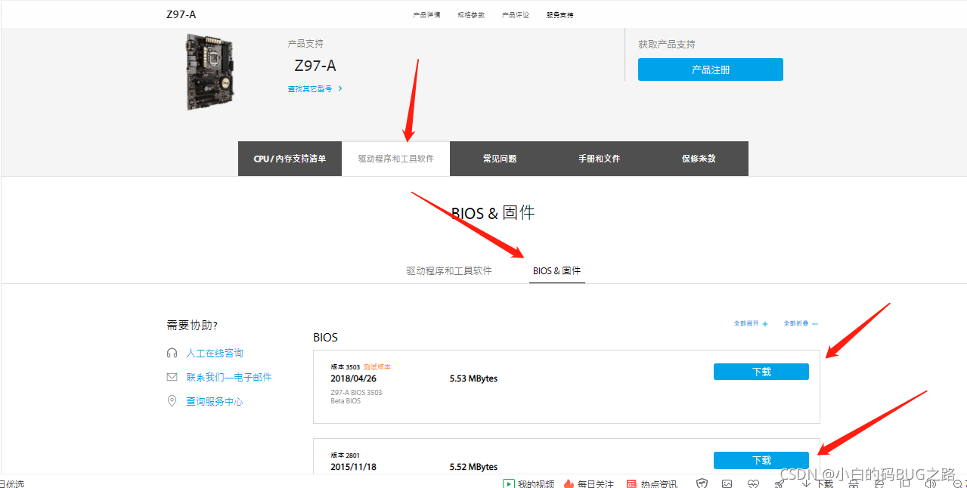Switch to the 手册和文件 tab
The width and height of the screenshot is (967, 488).
(x=600, y=159)
